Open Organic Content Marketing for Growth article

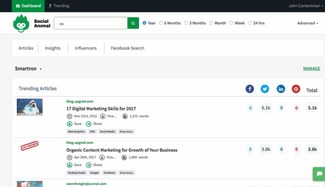[x=122, y=150]
